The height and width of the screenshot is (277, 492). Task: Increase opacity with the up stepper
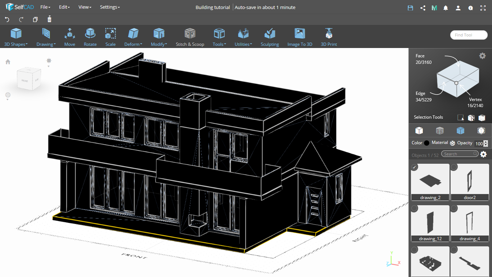(x=486, y=142)
